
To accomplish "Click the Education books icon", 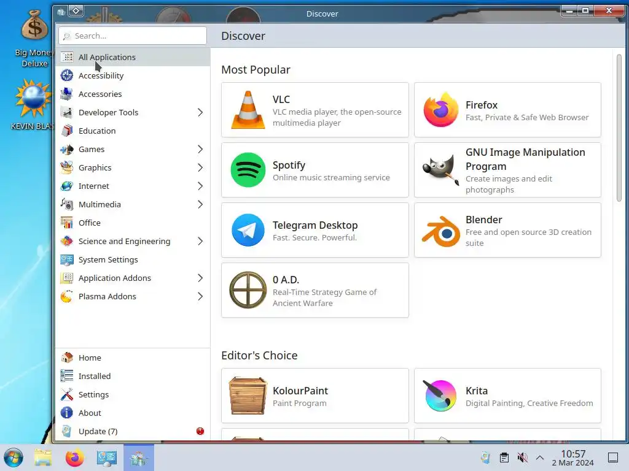I will pyautogui.click(x=66, y=131).
